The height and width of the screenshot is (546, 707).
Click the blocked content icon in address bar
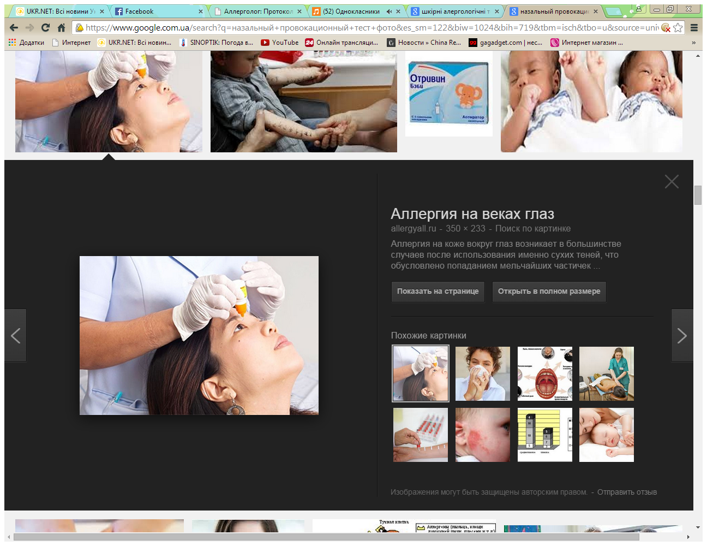tap(666, 27)
